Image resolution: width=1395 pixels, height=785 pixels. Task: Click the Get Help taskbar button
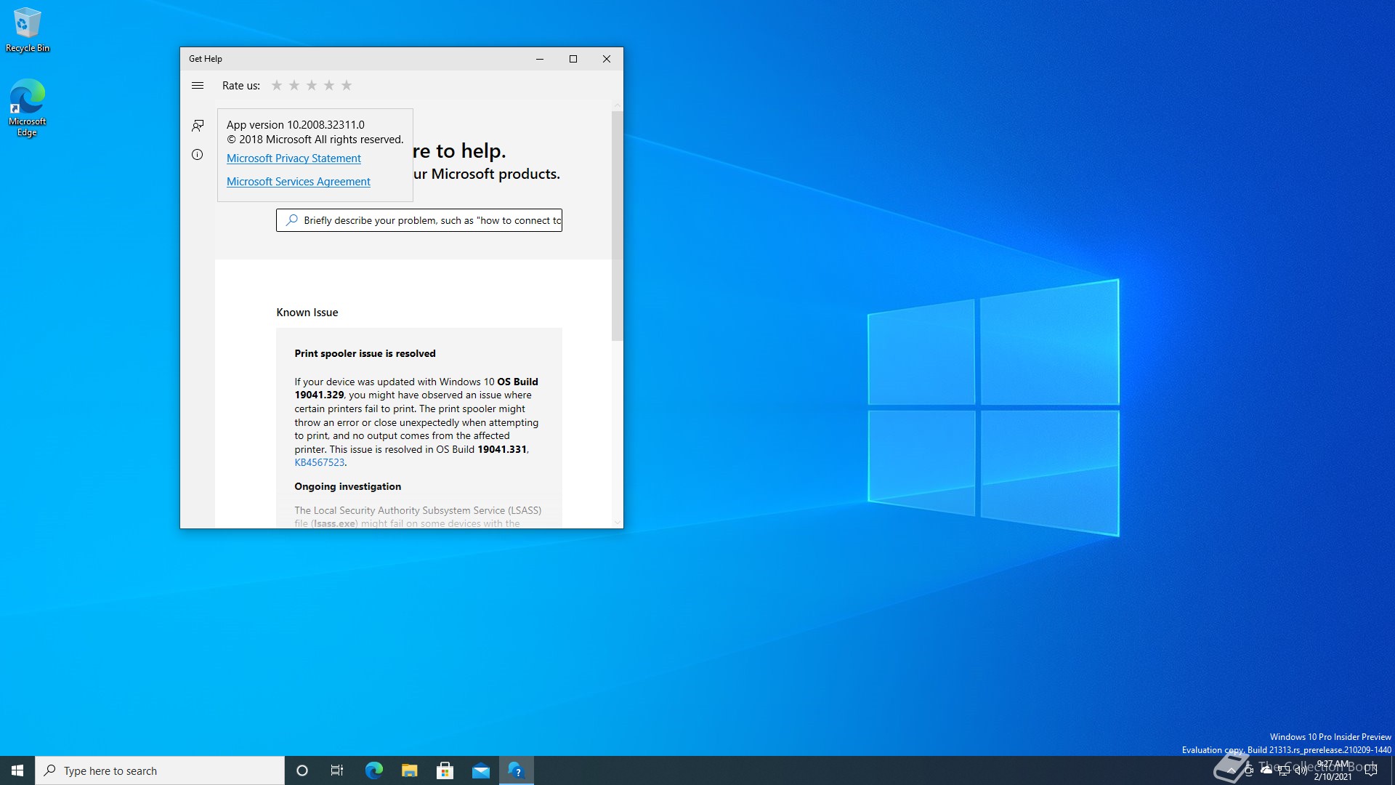517,770
